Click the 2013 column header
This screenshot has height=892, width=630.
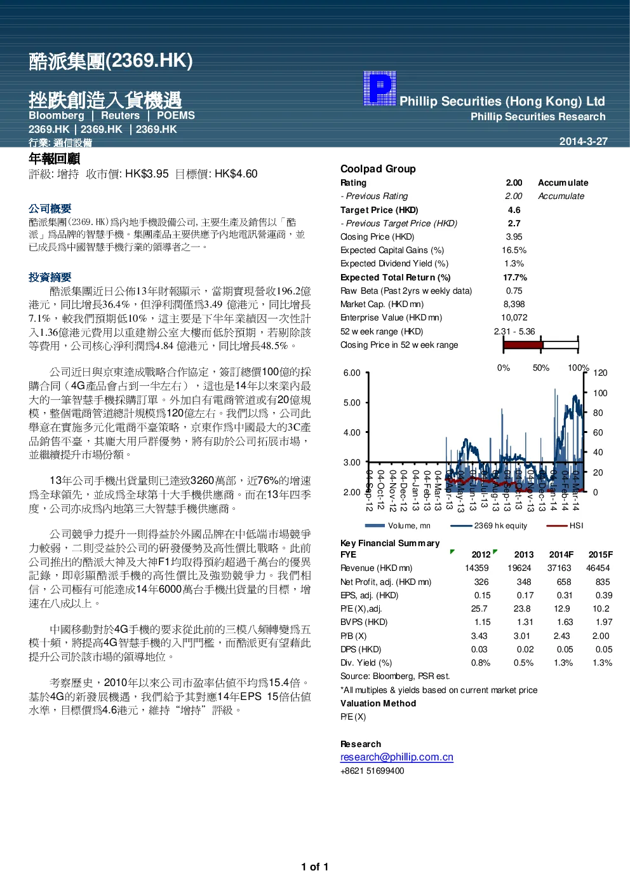point(524,554)
